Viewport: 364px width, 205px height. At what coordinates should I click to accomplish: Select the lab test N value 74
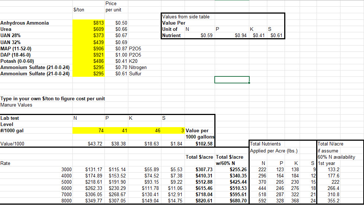tap(89, 130)
